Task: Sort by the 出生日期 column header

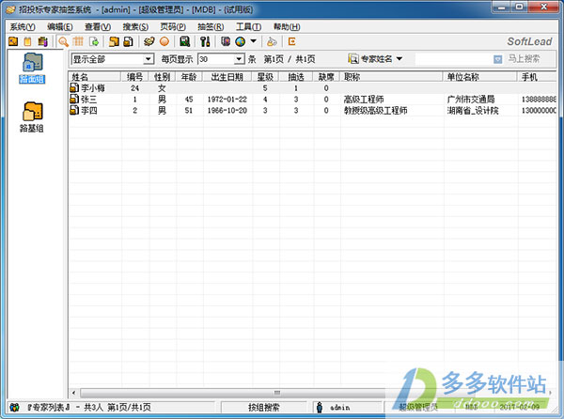Action: [227, 76]
